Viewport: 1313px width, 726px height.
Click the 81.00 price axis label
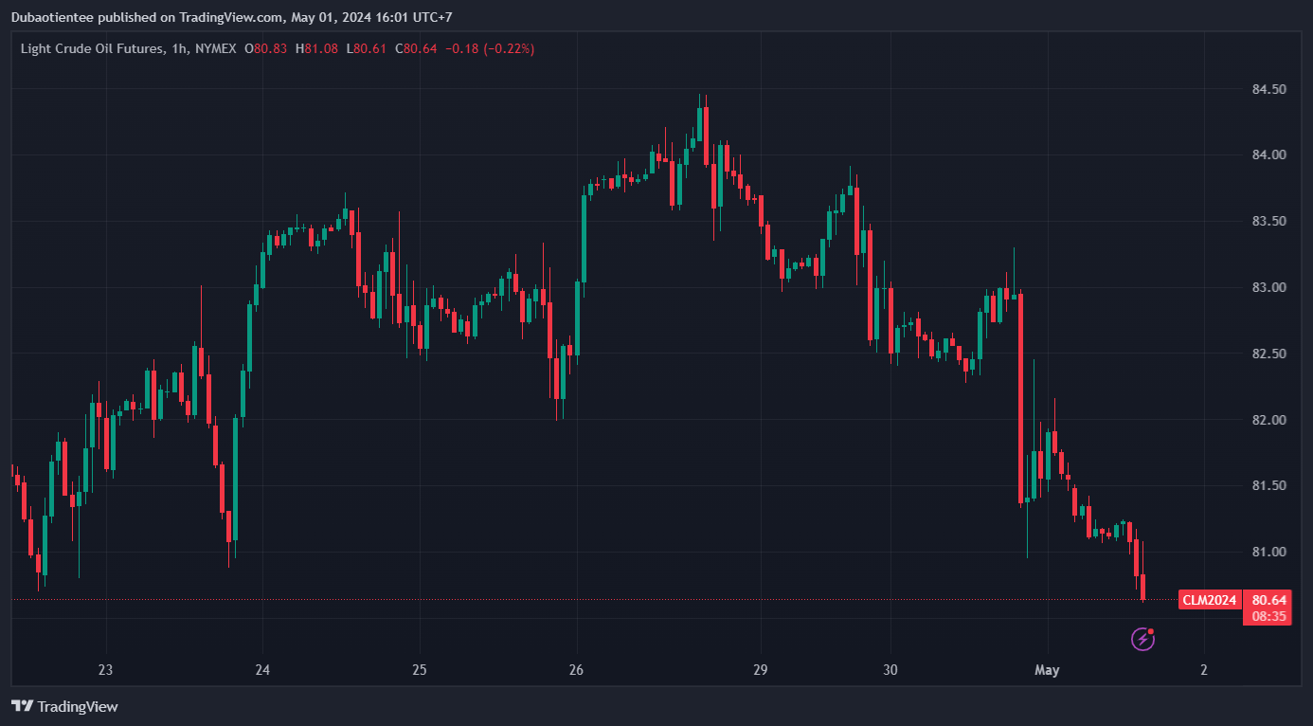tap(1268, 552)
